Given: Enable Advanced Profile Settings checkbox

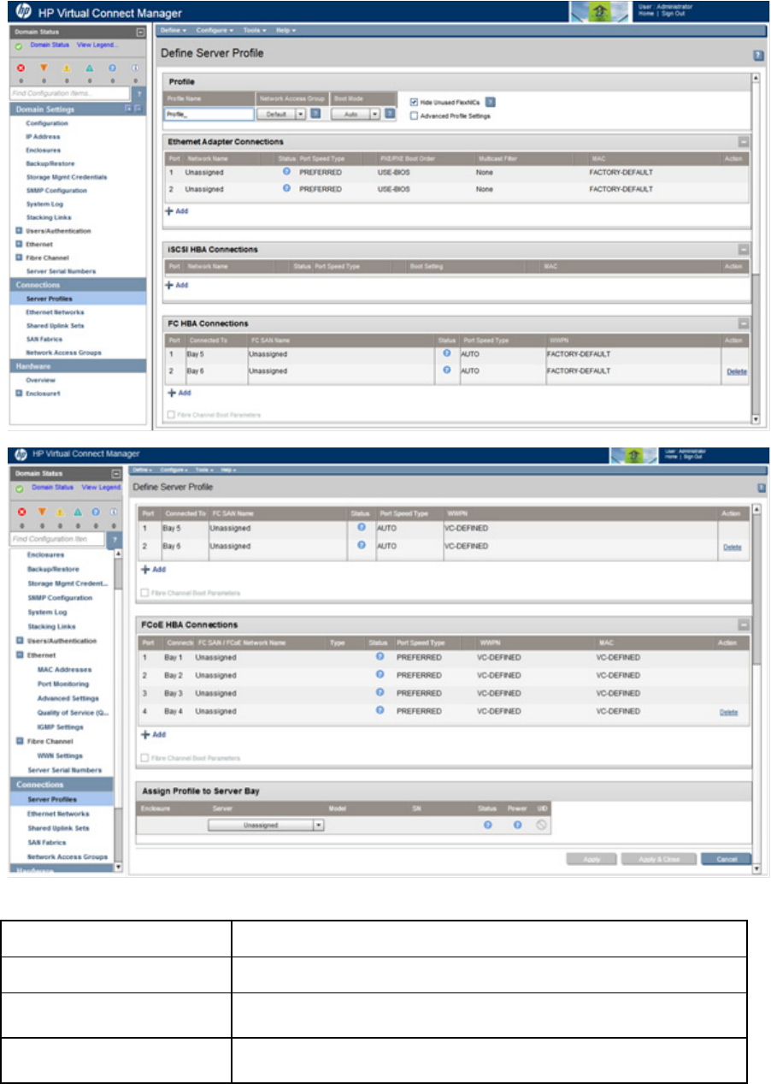Looking at the screenshot, I should pos(414,116).
